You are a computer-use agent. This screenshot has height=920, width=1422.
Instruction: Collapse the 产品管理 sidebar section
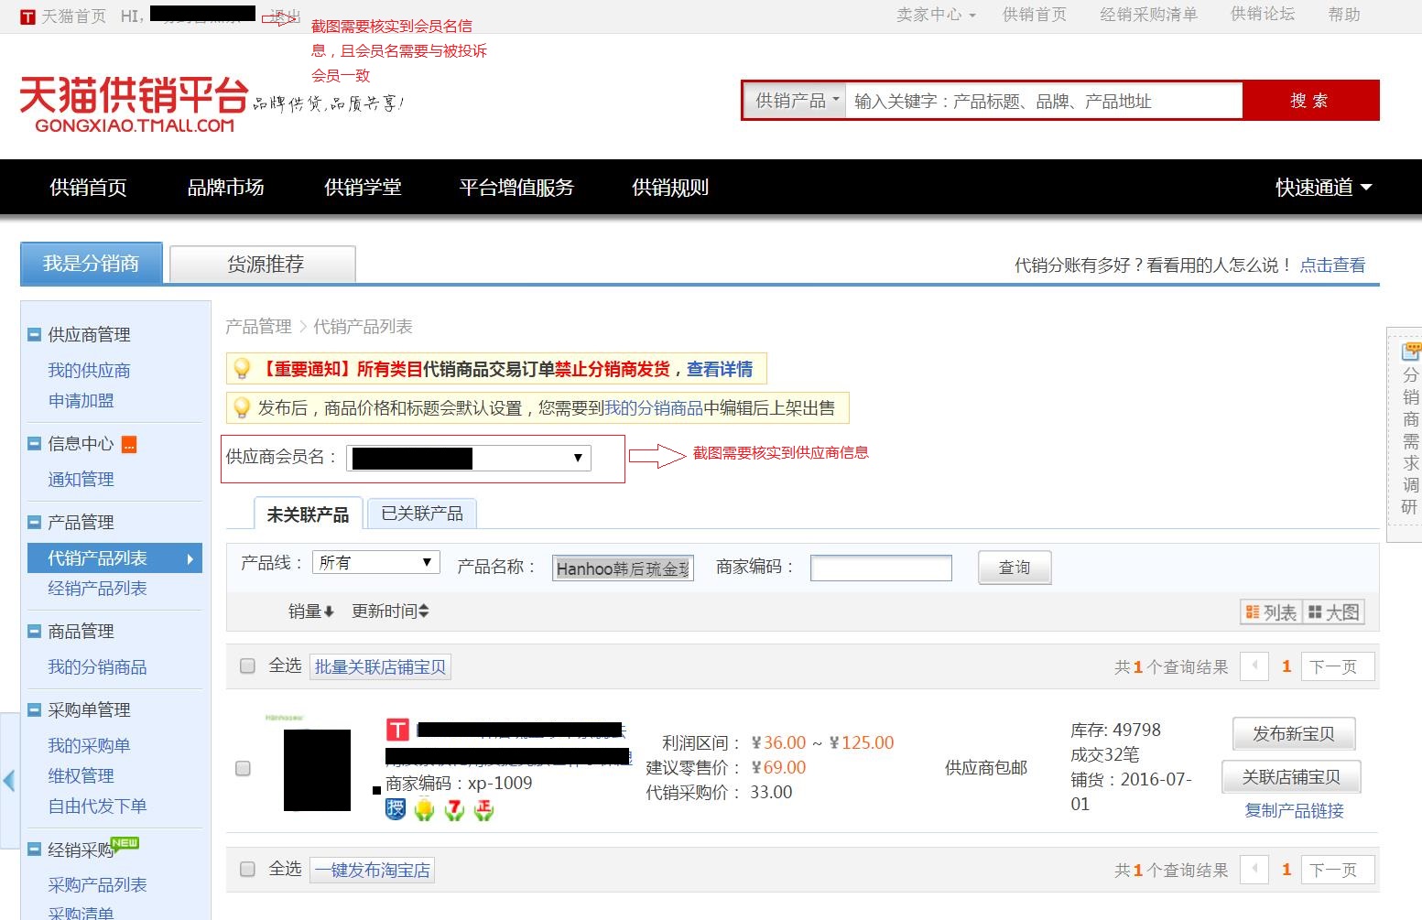point(34,523)
